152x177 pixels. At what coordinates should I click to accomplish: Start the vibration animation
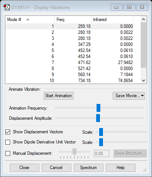tap(58, 96)
